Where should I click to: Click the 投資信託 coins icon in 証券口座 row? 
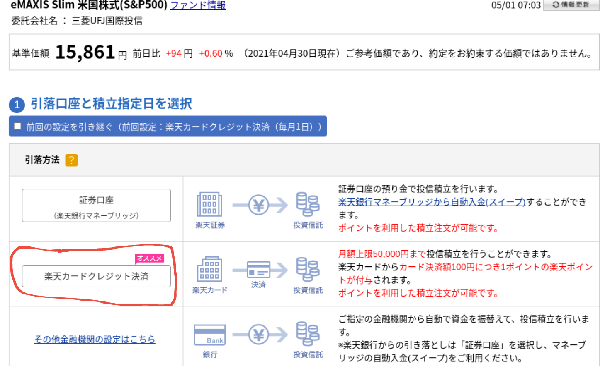(308, 204)
